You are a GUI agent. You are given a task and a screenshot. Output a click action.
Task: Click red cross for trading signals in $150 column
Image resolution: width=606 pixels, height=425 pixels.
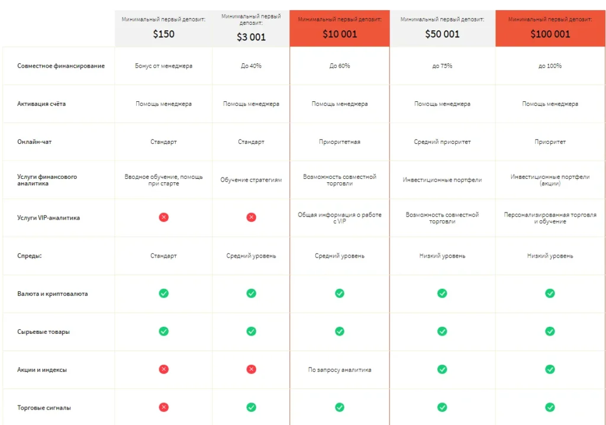(x=164, y=407)
